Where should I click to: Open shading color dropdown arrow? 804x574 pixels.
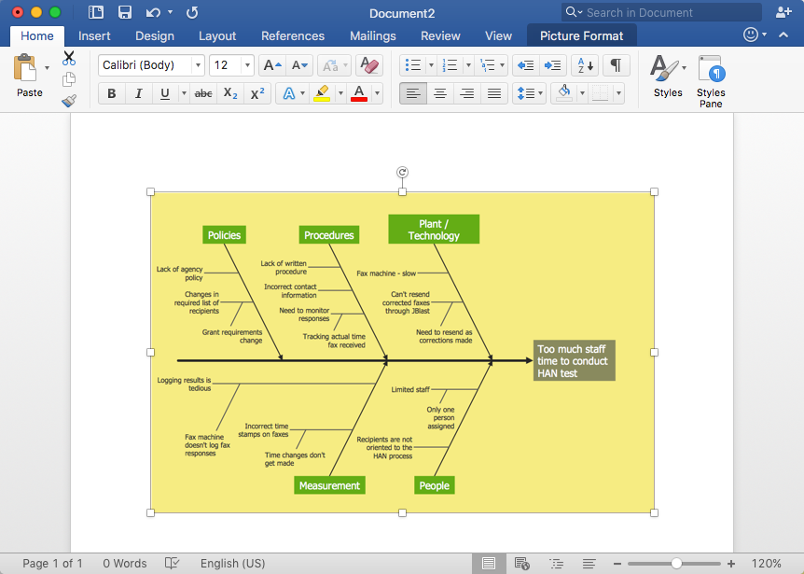click(x=582, y=93)
